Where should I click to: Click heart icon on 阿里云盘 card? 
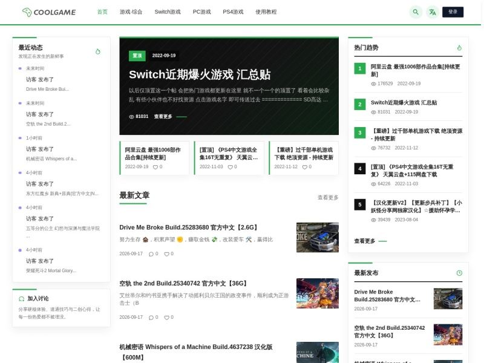click(155, 167)
